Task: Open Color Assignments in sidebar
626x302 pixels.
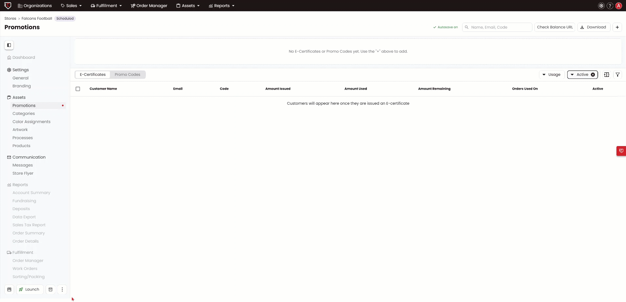Action: tap(32, 122)
